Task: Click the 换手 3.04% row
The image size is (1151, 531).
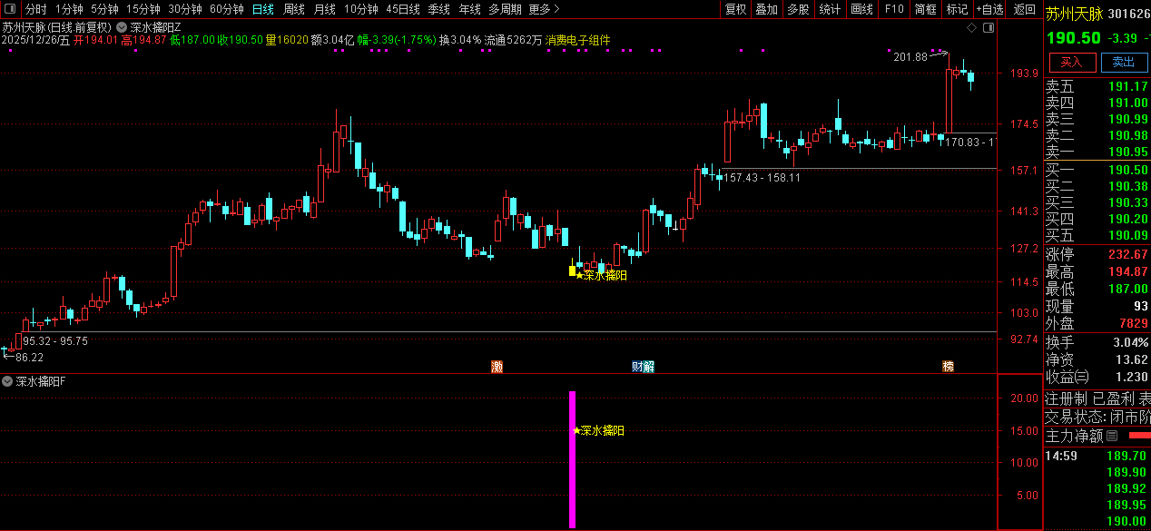Action: pos(1097,342)
